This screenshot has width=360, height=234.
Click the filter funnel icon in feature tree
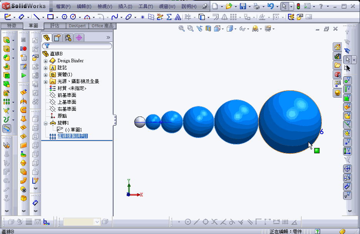pyautogui.click(x=47, y=46)
